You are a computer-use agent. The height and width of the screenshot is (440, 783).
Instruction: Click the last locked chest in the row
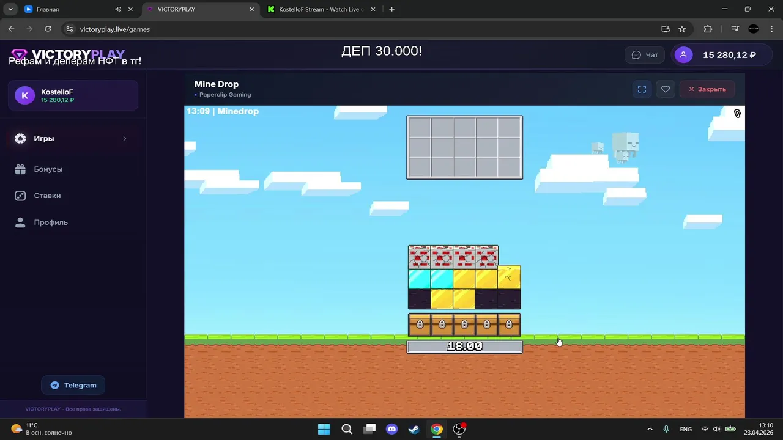[x=509, y=324]
